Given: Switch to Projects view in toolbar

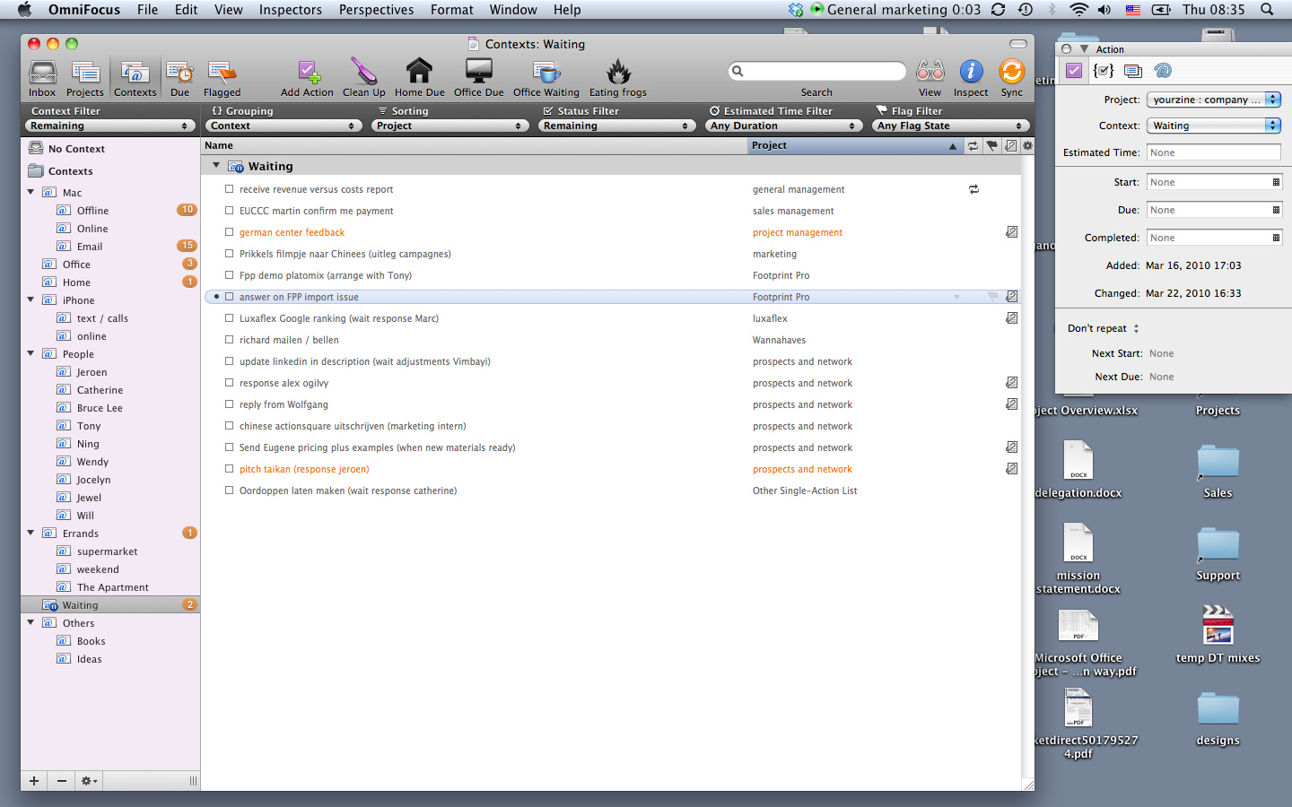Looking at the screenshot, I should coord(85,78).
